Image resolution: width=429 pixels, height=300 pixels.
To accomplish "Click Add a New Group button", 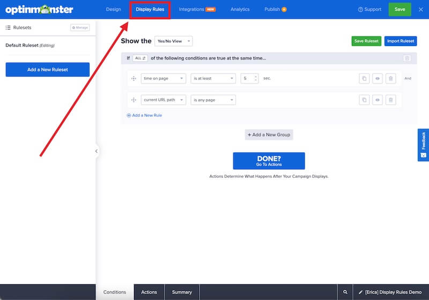I will (x=269, y=134).
